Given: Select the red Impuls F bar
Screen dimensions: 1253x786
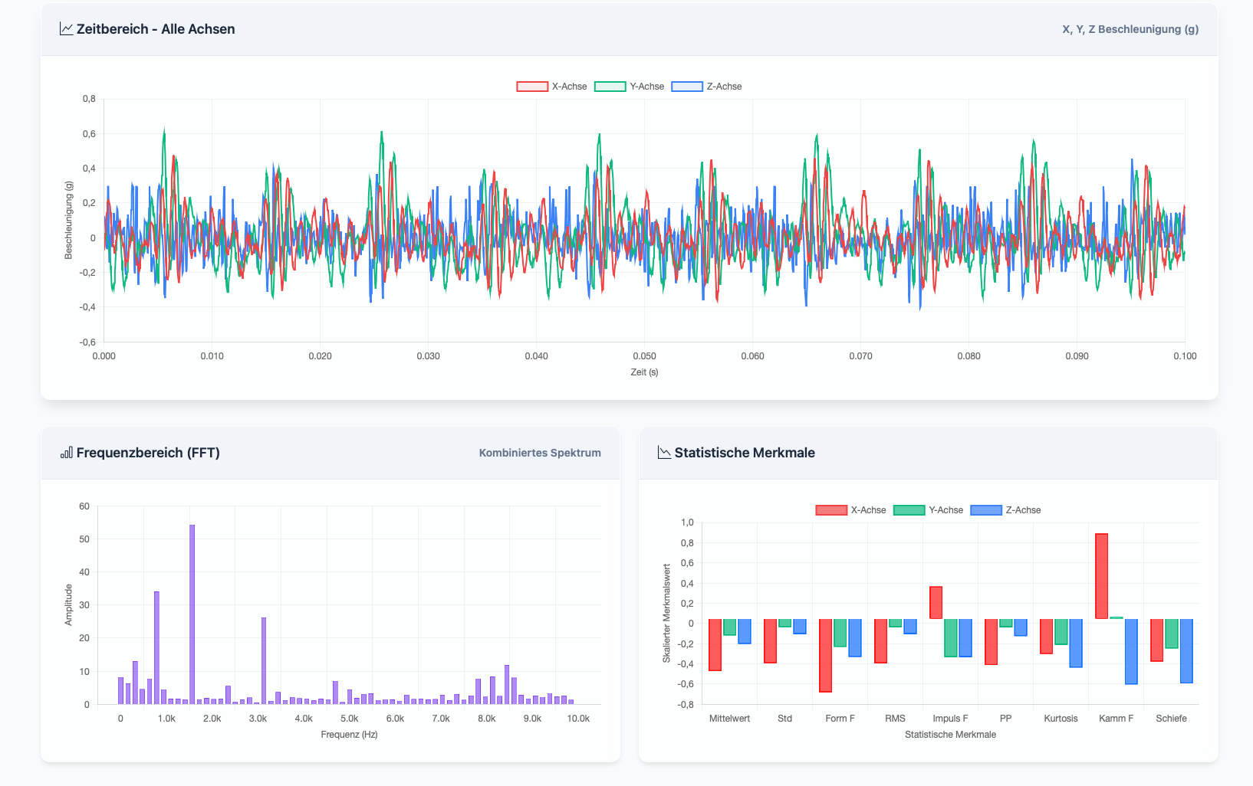Looking at the screenshot, I should 936,603.
